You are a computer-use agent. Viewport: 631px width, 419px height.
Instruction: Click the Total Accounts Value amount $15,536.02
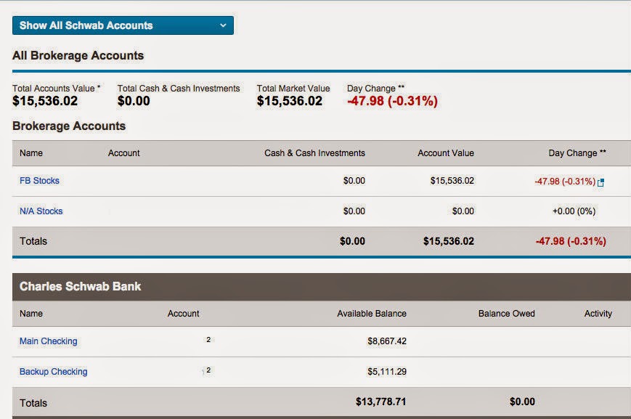tap(45, 101)
